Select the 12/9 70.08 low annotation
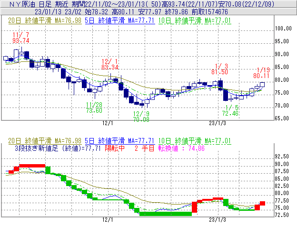 tap(141, 117)
